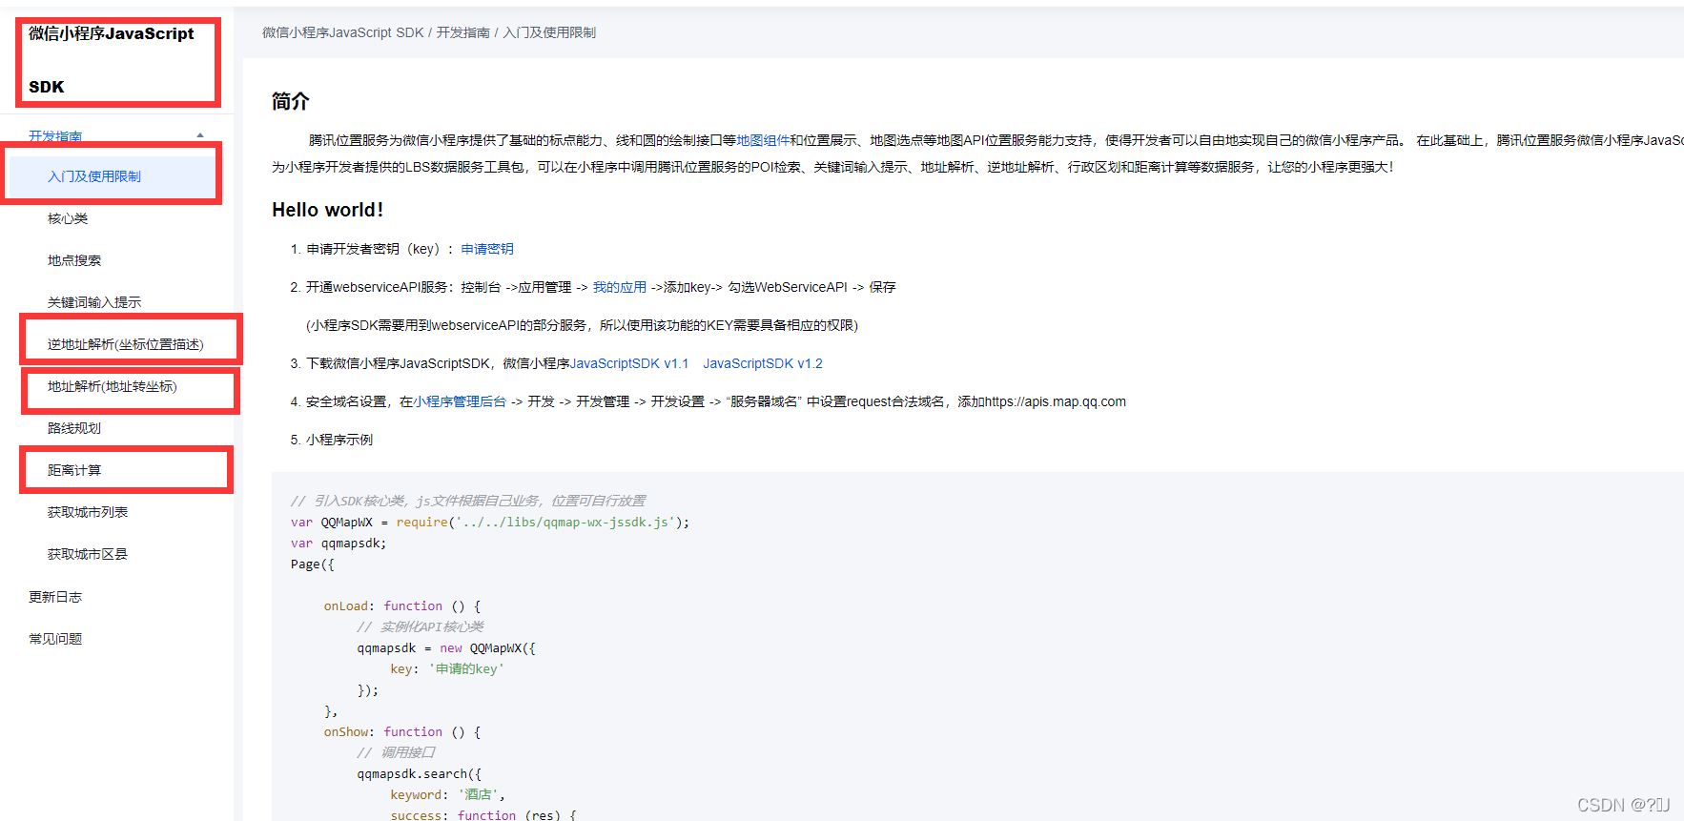Open 小程序管理后台 link
1684x821 pixels.
coord(460,401)
